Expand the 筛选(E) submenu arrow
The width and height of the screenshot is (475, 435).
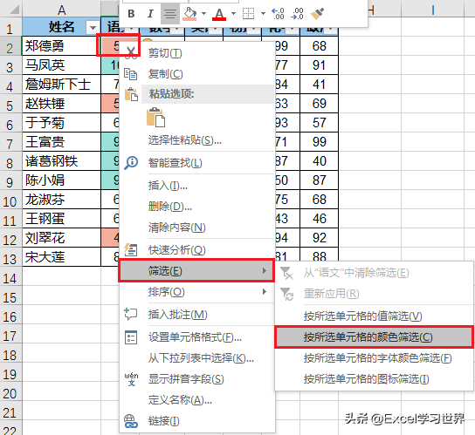tap(265, 270)
